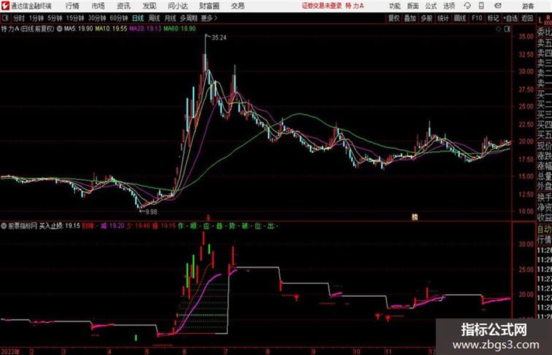Select the 多周期 tab
The height and width of the screenshot is (355, 552).
point(189,18)
